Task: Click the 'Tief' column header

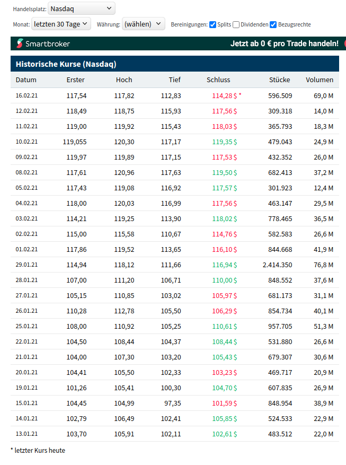Action: point(174,80)
